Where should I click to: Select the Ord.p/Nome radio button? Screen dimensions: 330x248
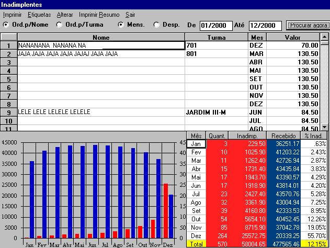pyautogui.click(x=6, y=25)
